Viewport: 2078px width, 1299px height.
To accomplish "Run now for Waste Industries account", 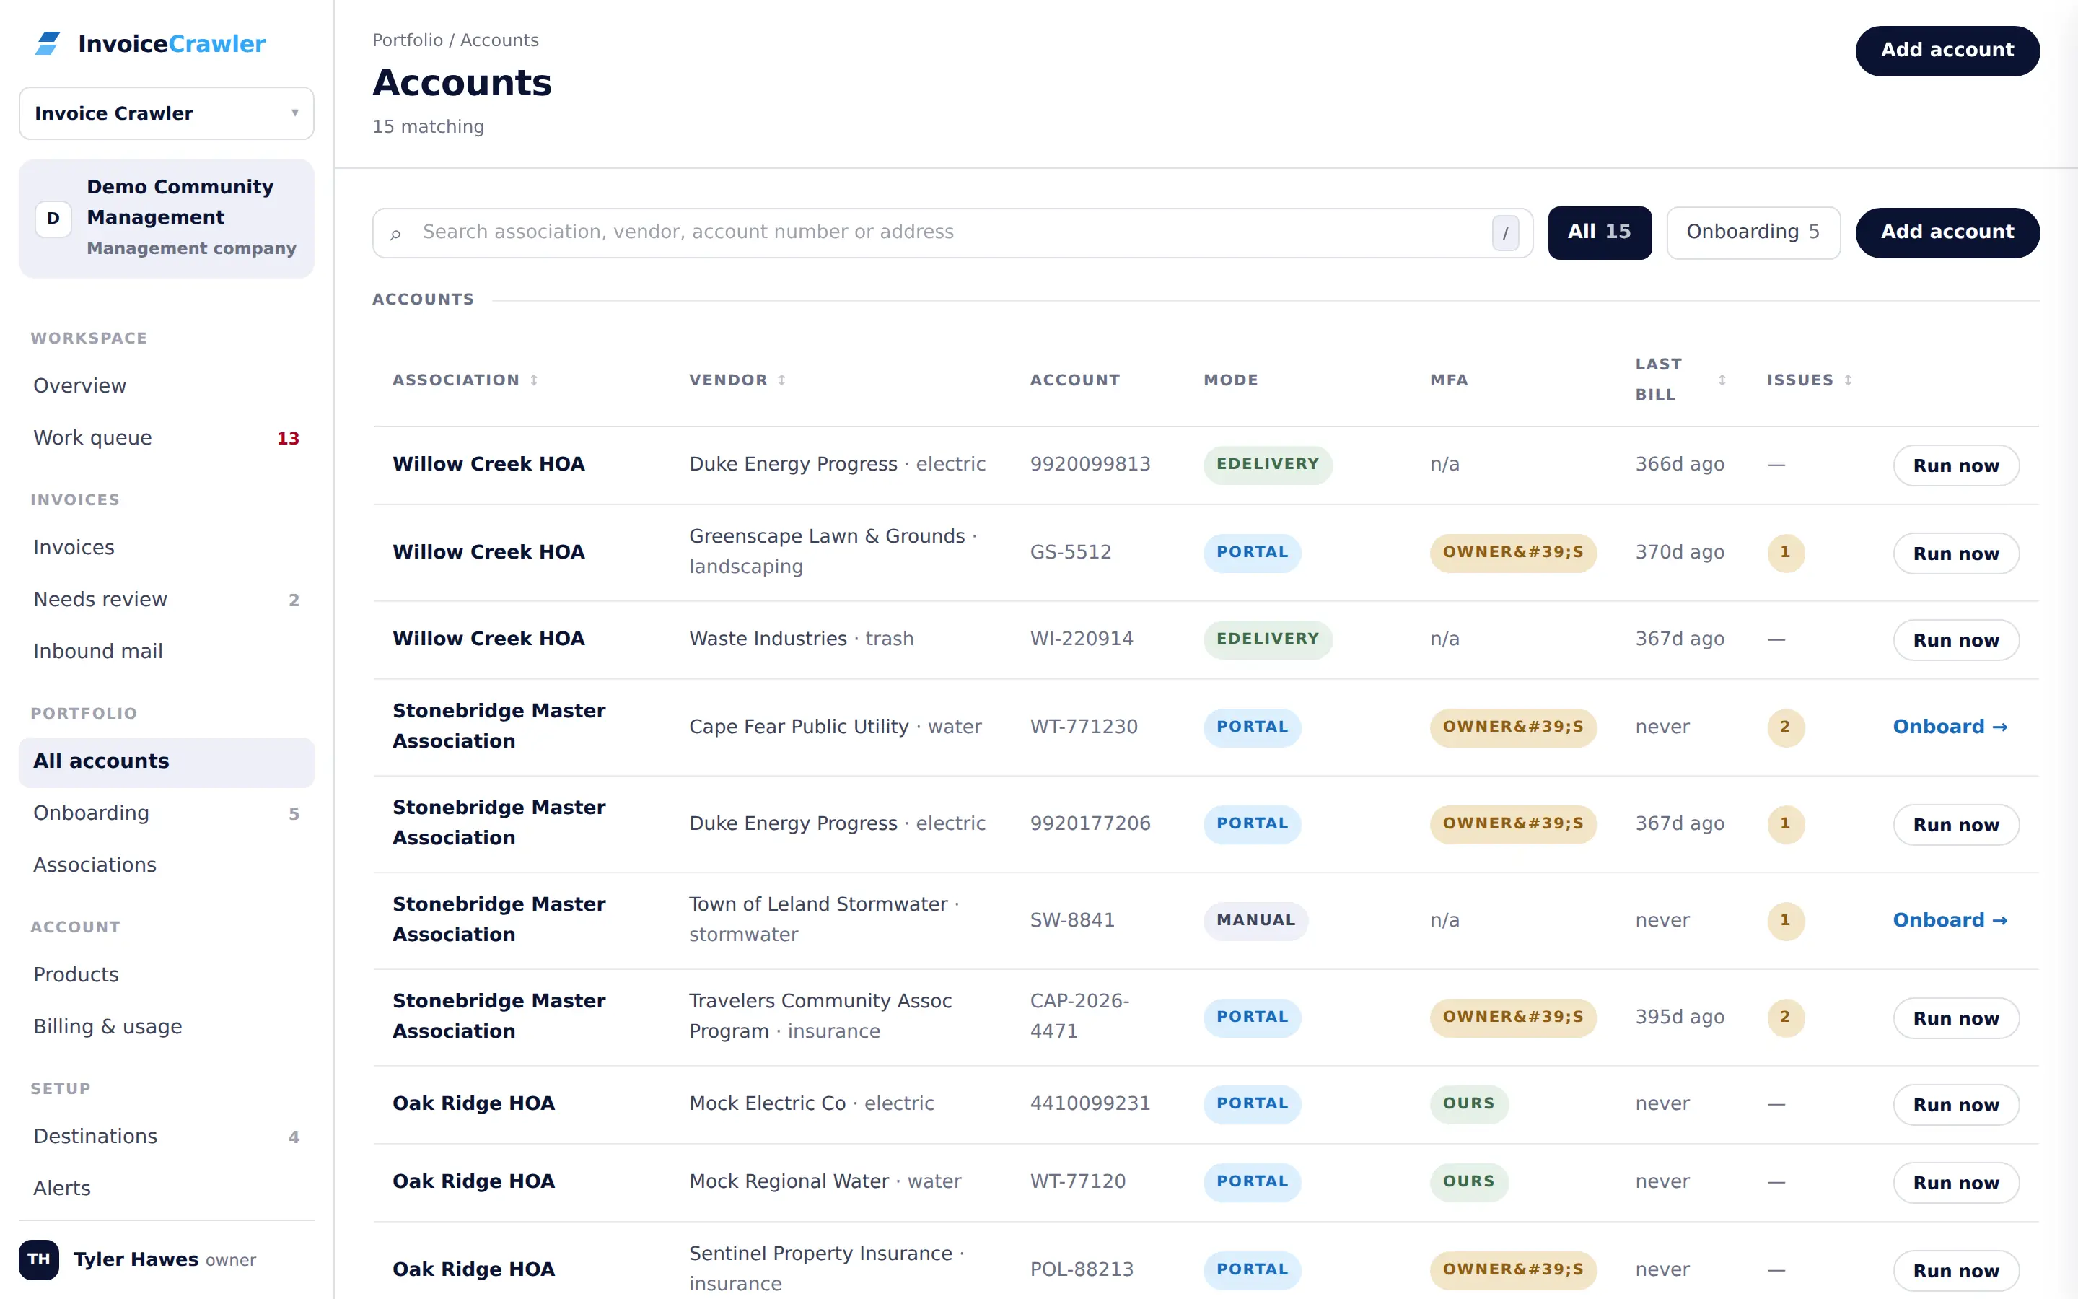I will tap(1955, 640).
